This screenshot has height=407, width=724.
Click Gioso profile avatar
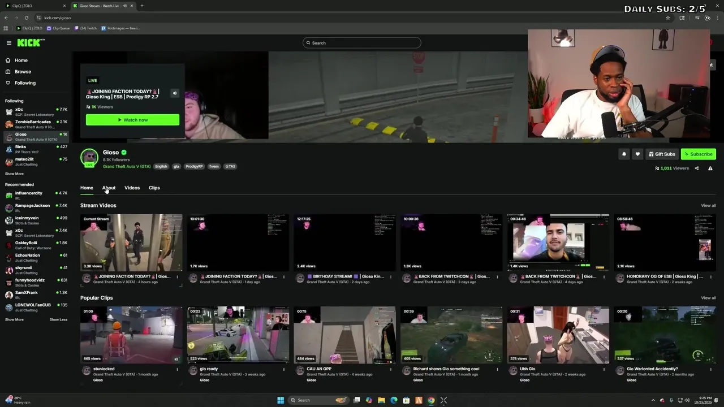(x=89, y=158)
